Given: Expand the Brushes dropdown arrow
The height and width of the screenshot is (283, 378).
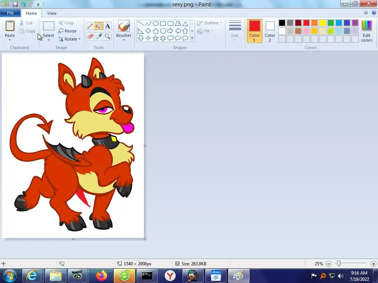Looking at the screenshot, I should pos(124,40).
